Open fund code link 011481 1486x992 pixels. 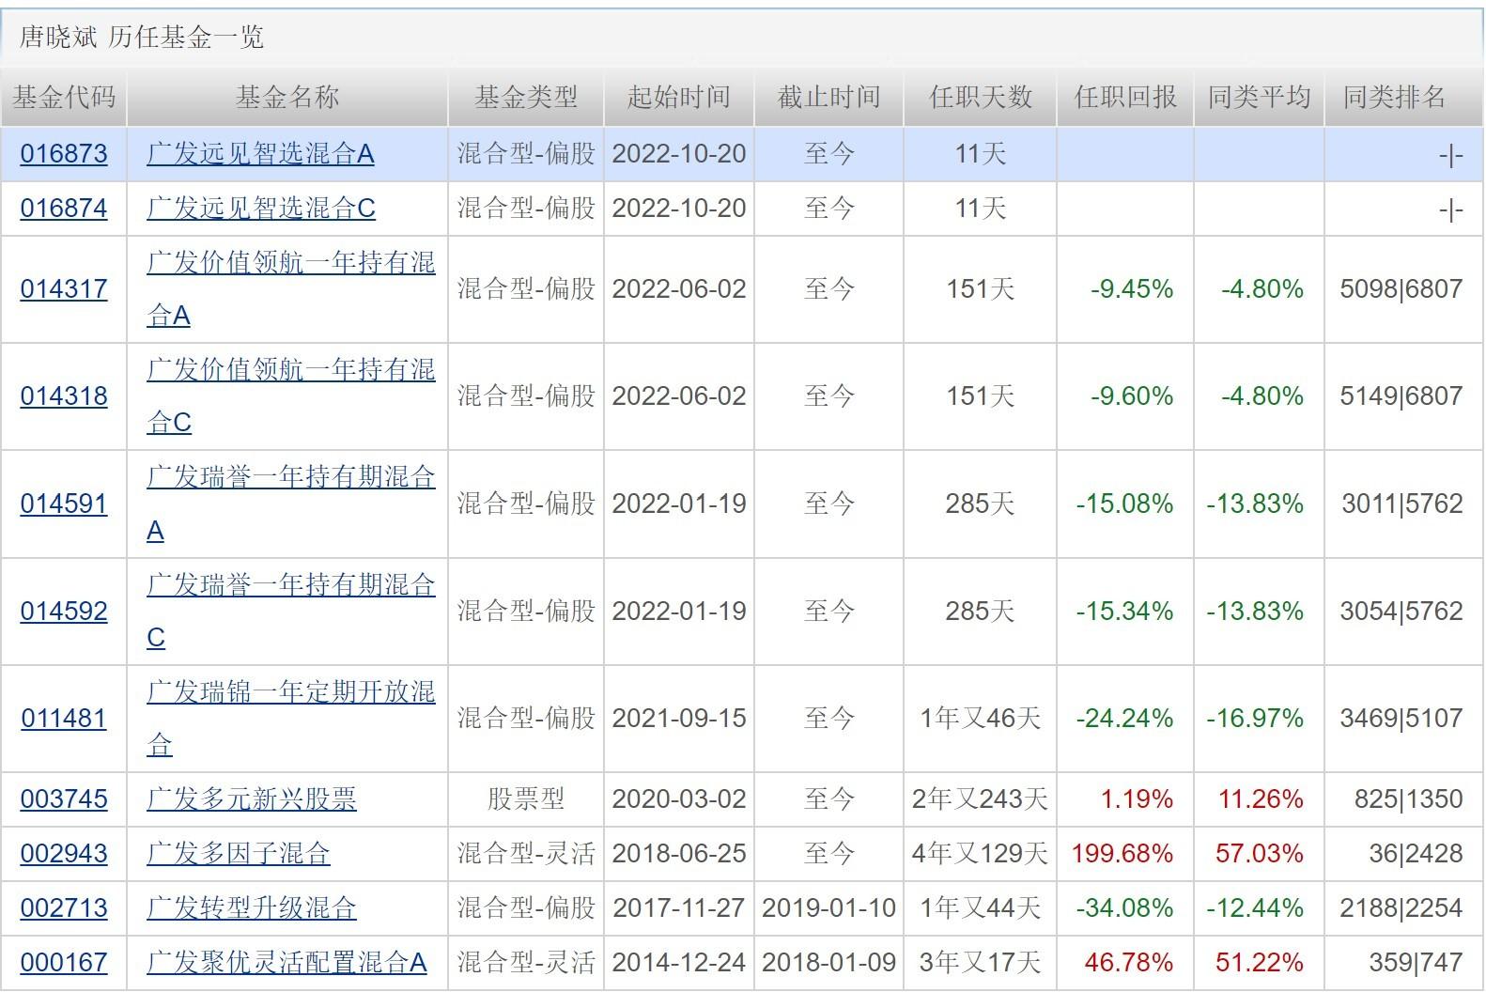64,719
